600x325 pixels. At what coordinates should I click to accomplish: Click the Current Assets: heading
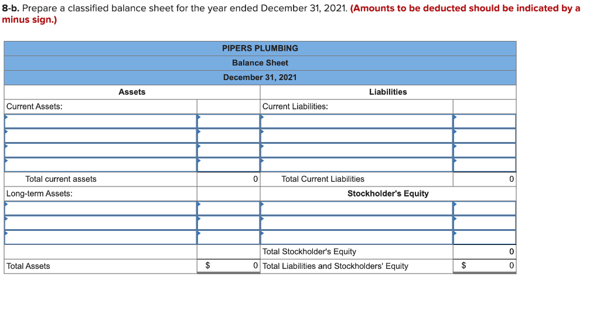[35, 106]
